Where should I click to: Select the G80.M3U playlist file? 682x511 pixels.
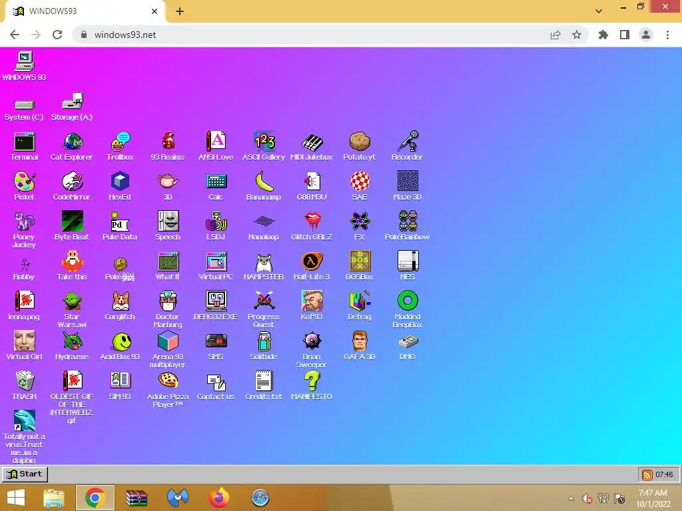tap(312, 186)
